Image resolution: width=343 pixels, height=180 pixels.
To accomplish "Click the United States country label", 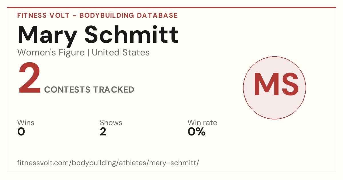I will click(x=121, y=53).
